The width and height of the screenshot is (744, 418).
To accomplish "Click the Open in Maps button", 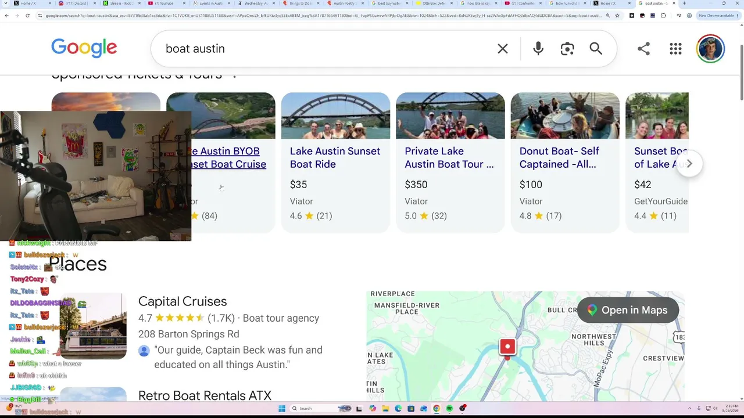I will tap(628, 310).
